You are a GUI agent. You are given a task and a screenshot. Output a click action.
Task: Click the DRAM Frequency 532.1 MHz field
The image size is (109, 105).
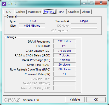tap(65, 41)
